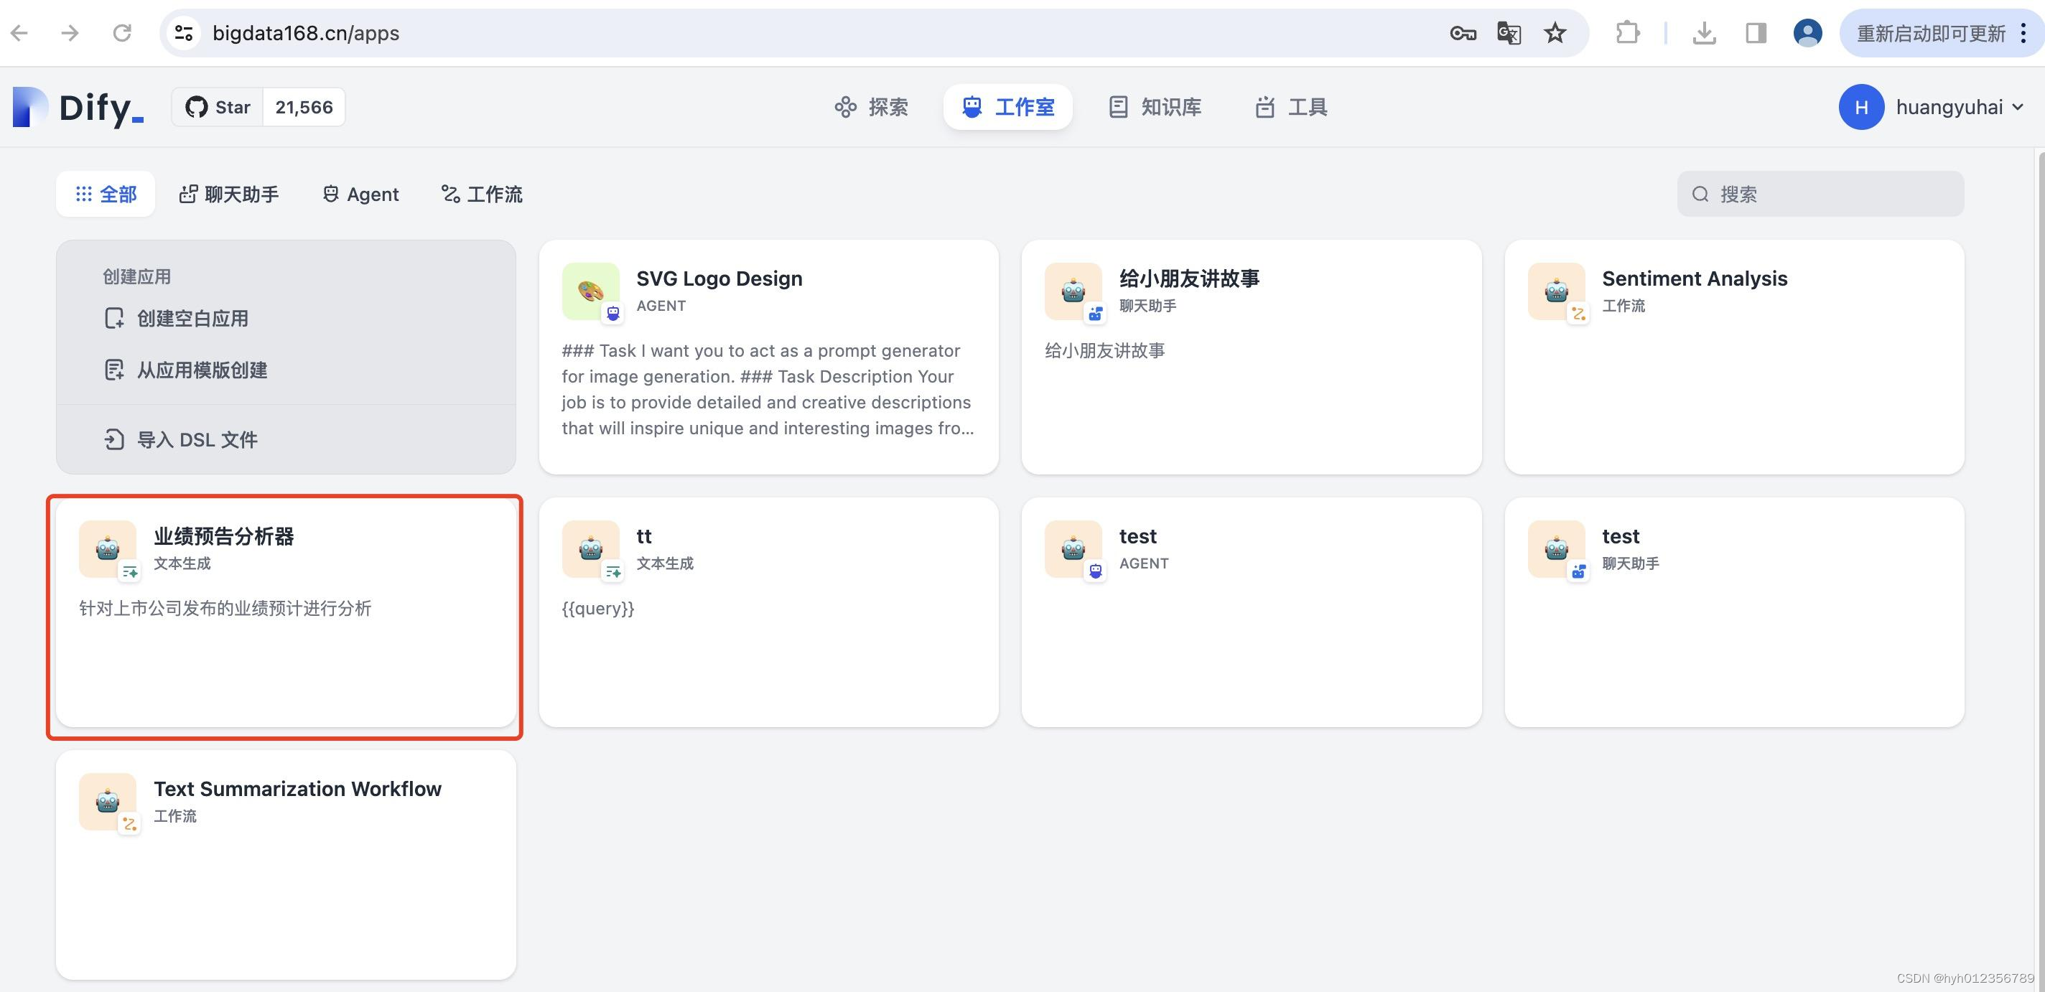
Task: Toggle the Chrome side panel icon
Action: (x=1755, y=33)
